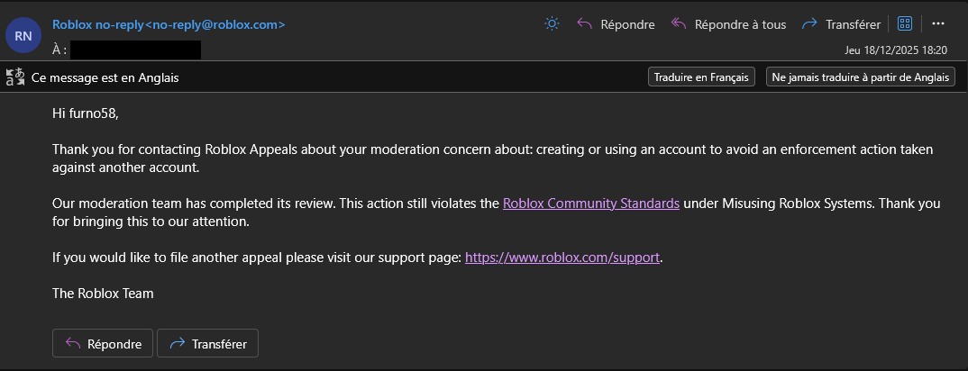Click Transférer in the header toolbar
The image size is (968, 371).
pyautogui.click(x=841, y=24)
